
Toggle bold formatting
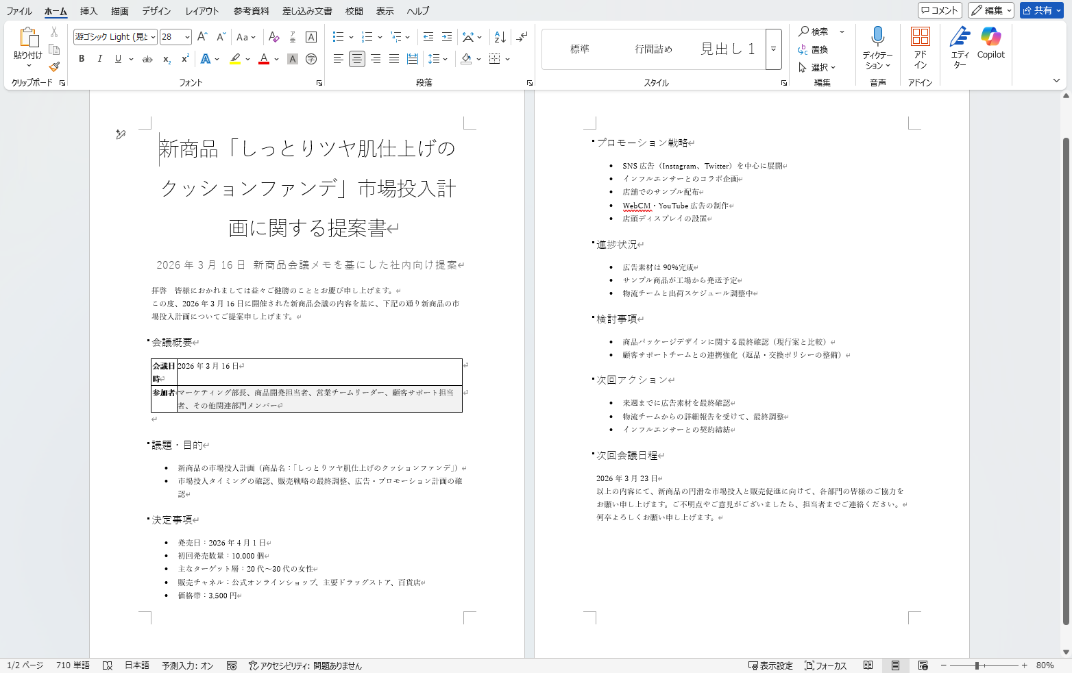coord(82,59)
